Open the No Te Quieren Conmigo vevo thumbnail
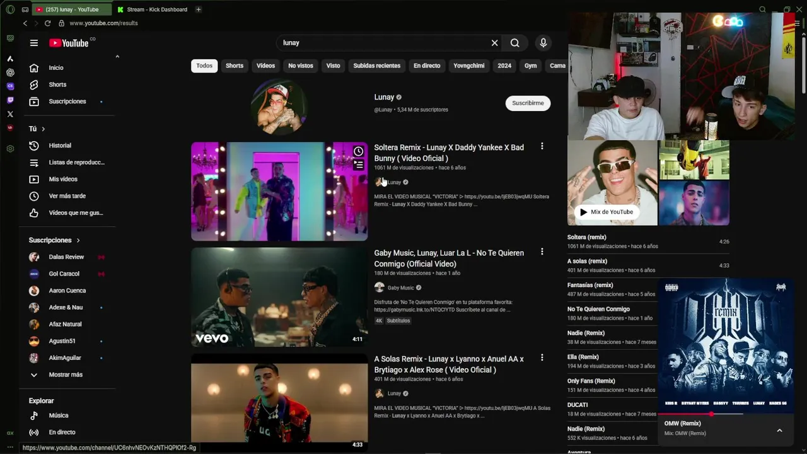Screen dimensions: 807x454 [x=279, y=297]
